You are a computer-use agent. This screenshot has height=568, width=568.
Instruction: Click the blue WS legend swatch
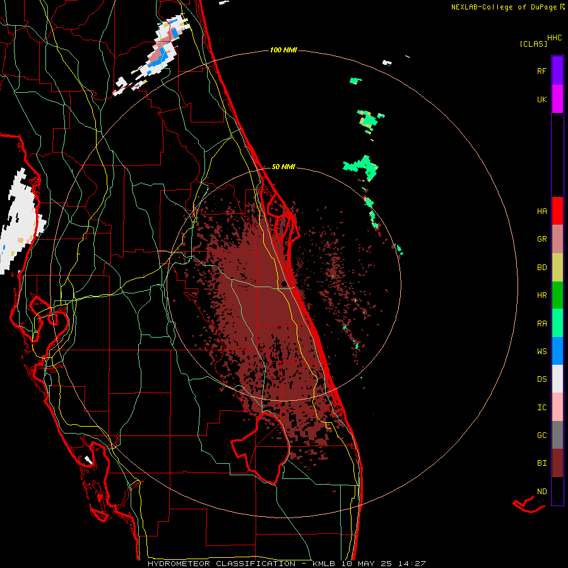point(557,351)
